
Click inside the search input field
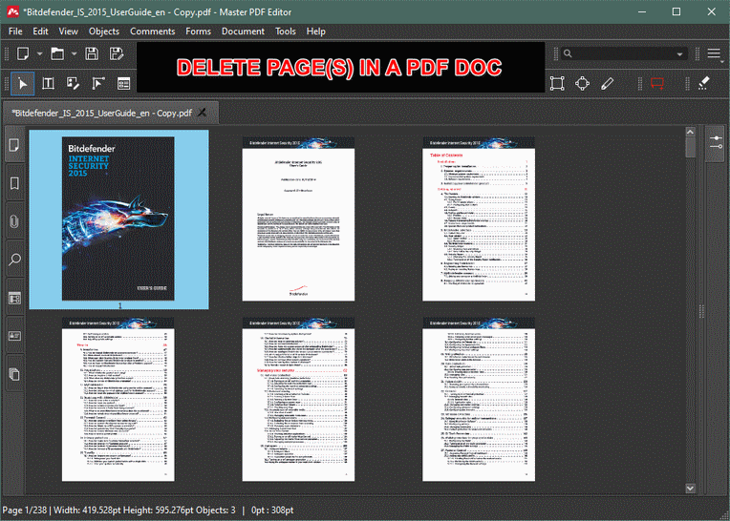[622, 53]
